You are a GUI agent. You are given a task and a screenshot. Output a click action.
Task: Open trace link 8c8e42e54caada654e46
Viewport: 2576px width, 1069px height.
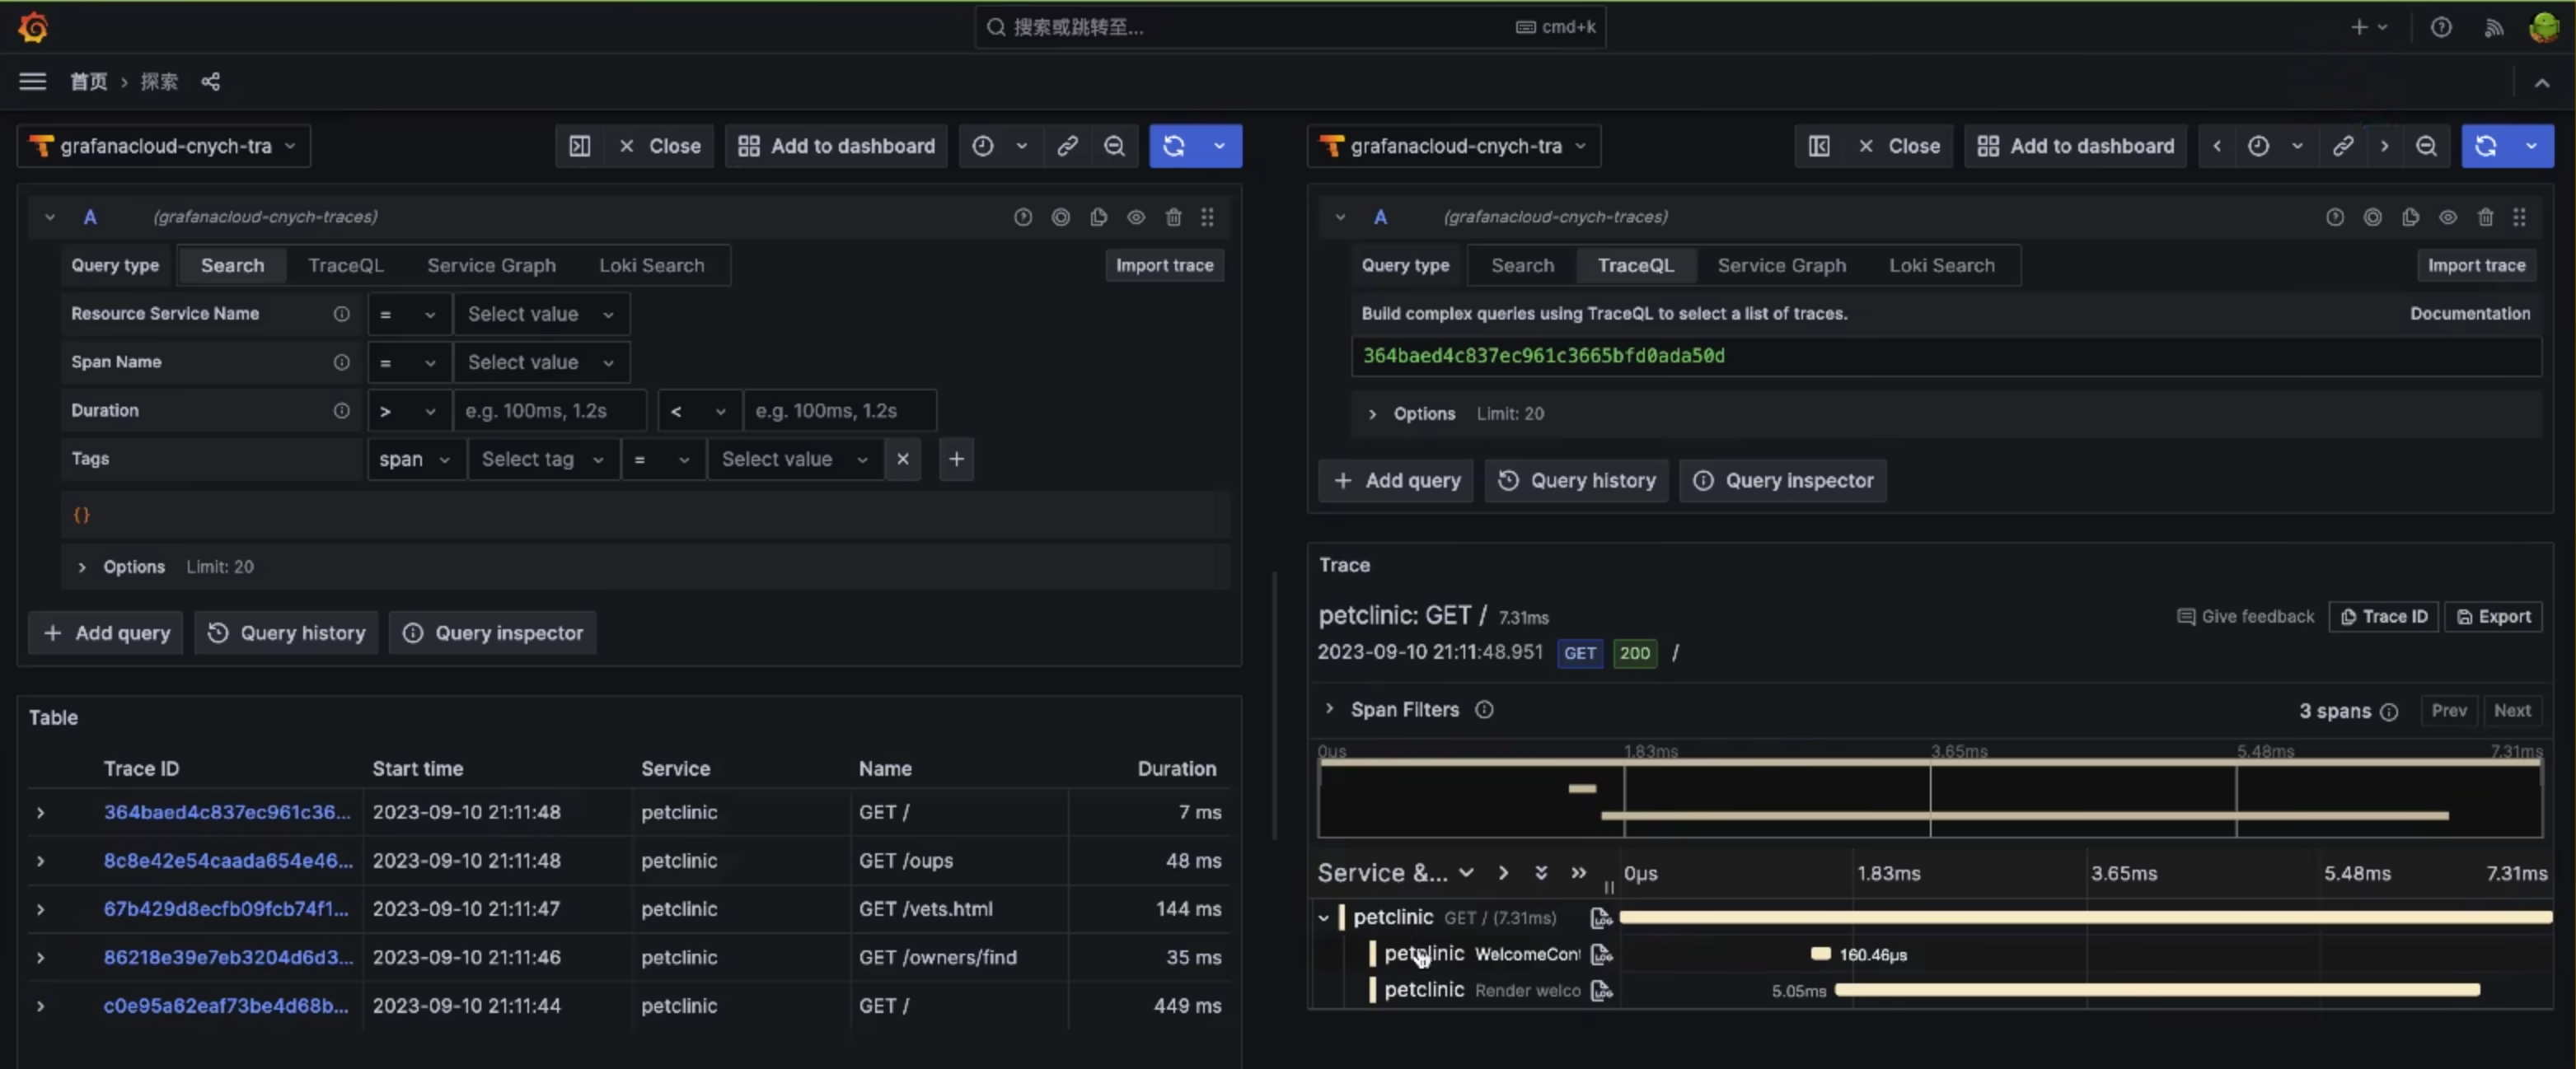pos(229,861)
